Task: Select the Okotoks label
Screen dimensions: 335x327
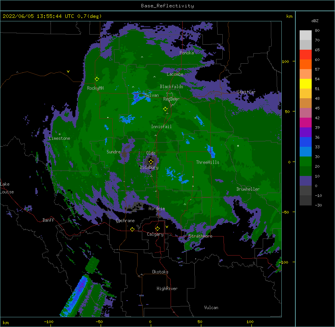Action: pyautogui.click(x=160, y=272)
